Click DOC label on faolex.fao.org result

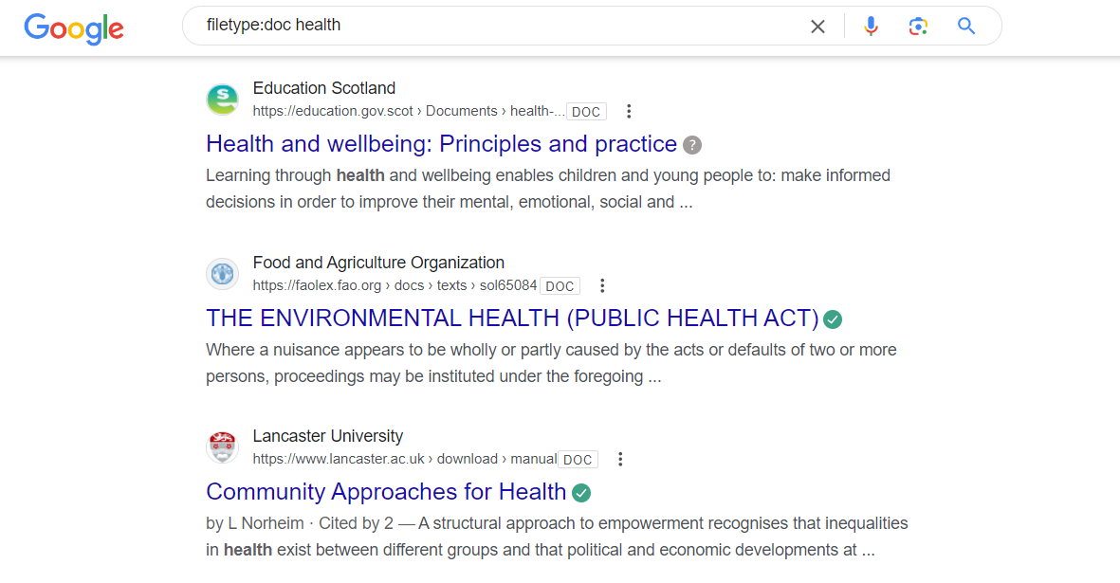[x=560, y=286]
